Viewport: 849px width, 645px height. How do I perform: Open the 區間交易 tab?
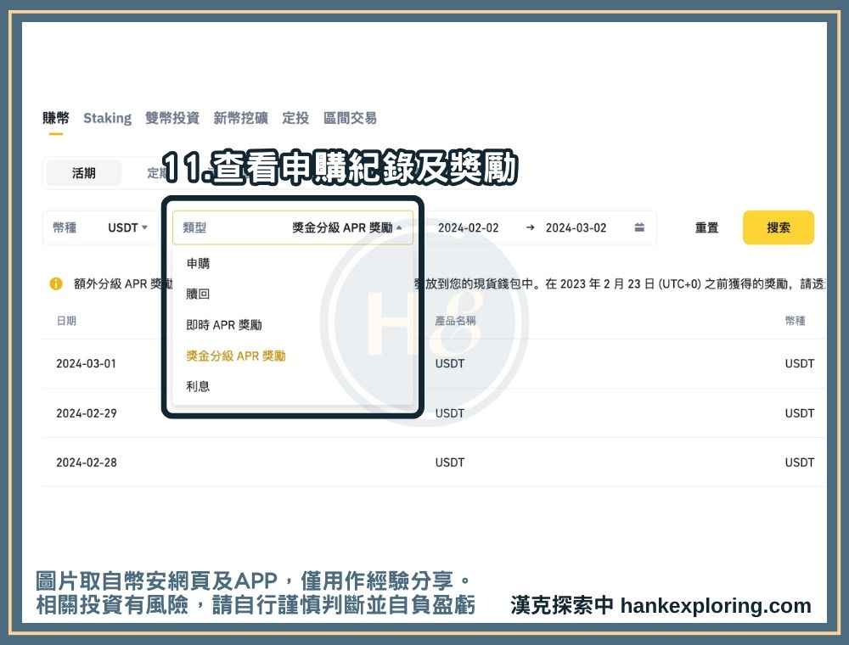[350, 118]
